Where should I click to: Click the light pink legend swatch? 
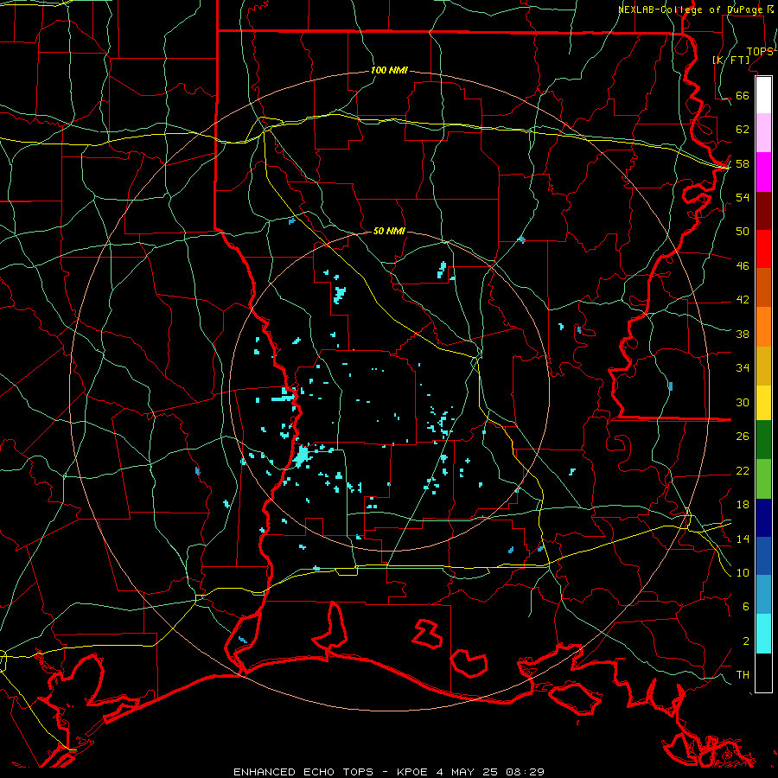tap(763, 133)
